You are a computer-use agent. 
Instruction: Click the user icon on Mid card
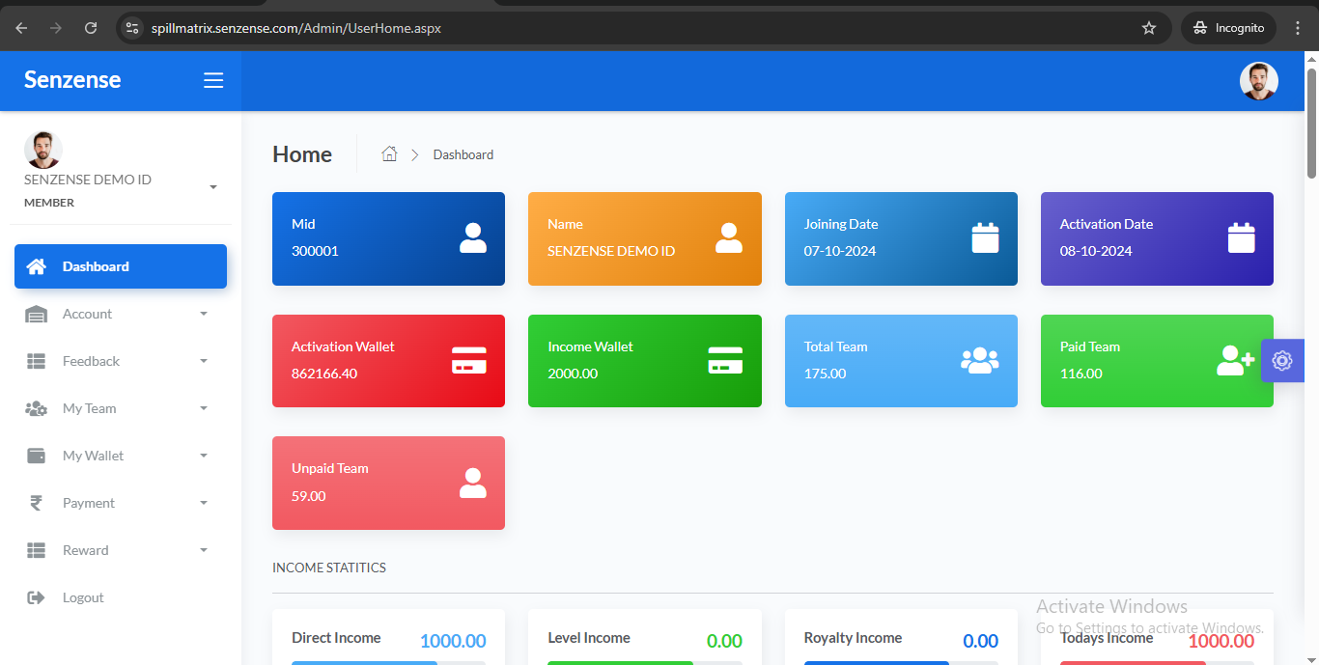(473, 237)
